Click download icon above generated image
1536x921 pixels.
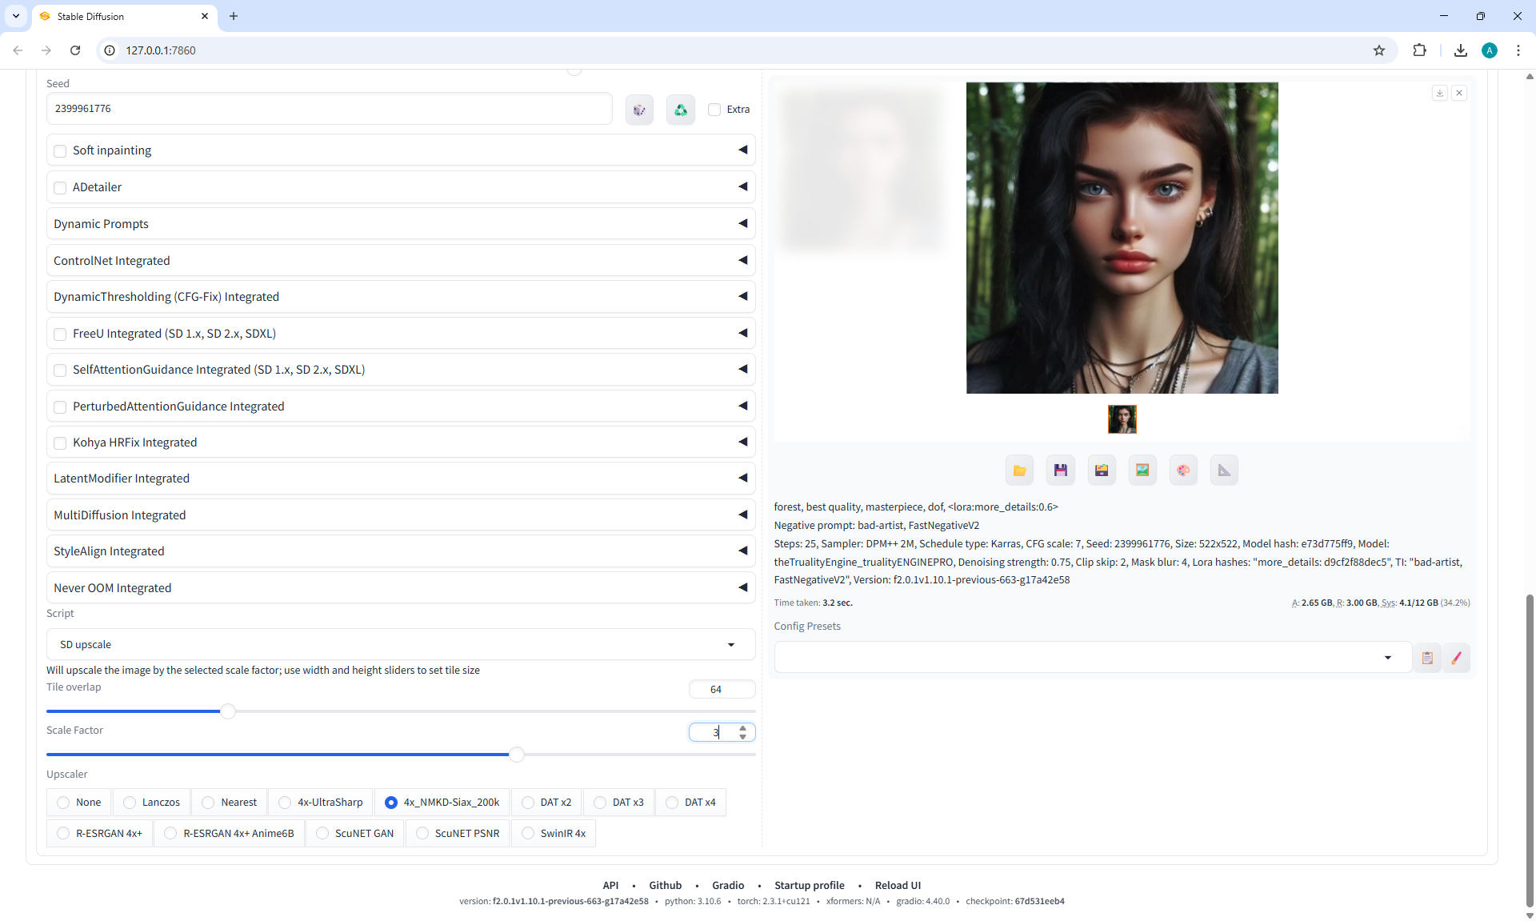[x=1439, y=94]
